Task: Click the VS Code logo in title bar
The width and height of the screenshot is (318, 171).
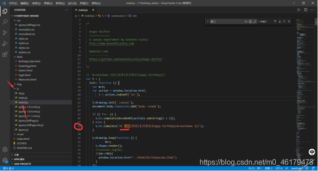Action: coord(4,3)
